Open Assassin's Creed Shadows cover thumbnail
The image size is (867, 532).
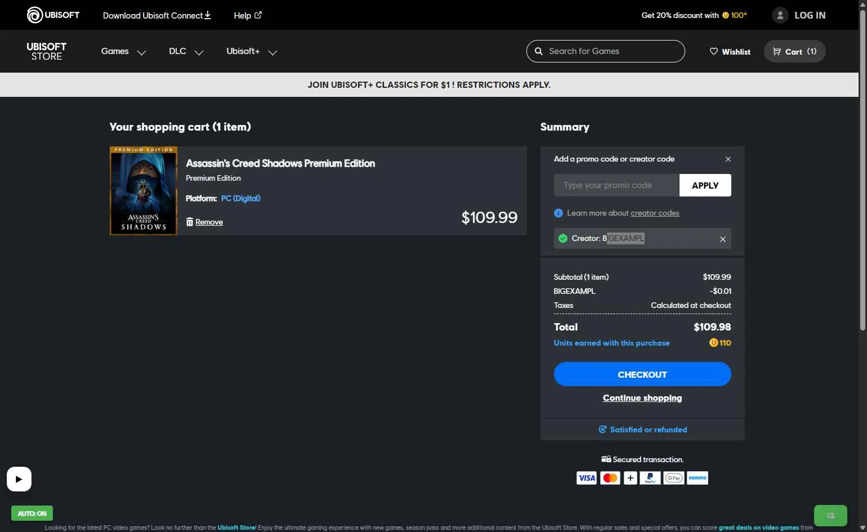point(144,191)
